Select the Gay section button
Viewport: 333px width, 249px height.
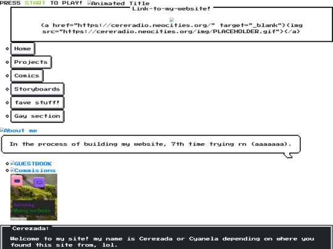click(37, 116)
